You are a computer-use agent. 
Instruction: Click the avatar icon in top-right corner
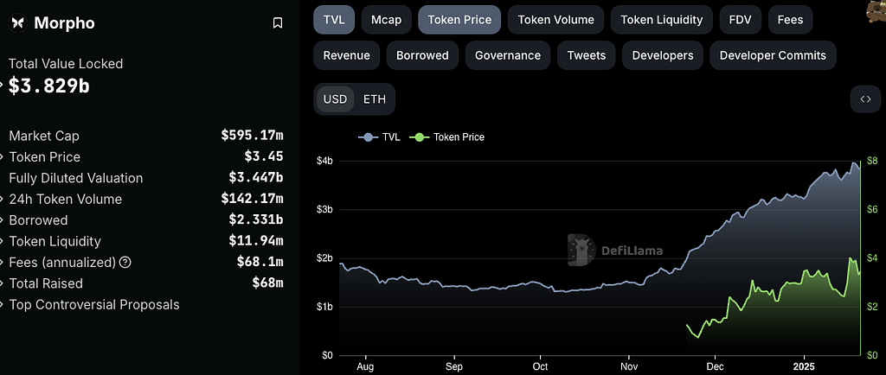click(x=875, y=10)
